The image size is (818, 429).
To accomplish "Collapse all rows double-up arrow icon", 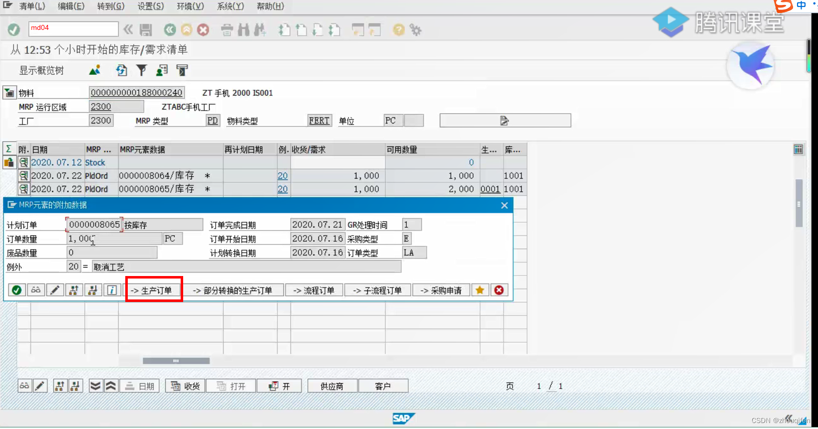I will (111, 386).
